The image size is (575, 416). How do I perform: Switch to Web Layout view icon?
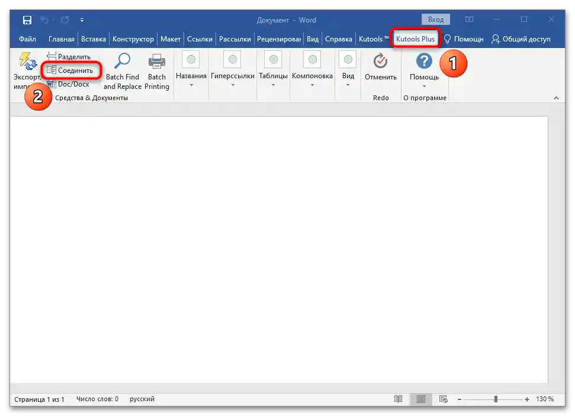444,399
